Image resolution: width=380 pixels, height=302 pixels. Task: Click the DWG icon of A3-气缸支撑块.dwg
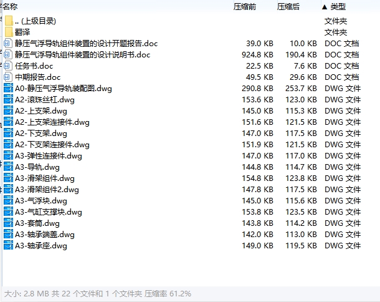coord(8,212)
